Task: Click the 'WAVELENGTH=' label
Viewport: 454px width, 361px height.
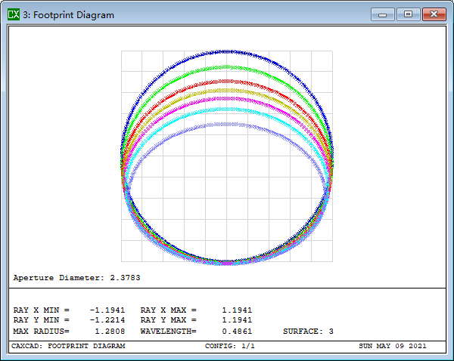Action: point(168,332)
